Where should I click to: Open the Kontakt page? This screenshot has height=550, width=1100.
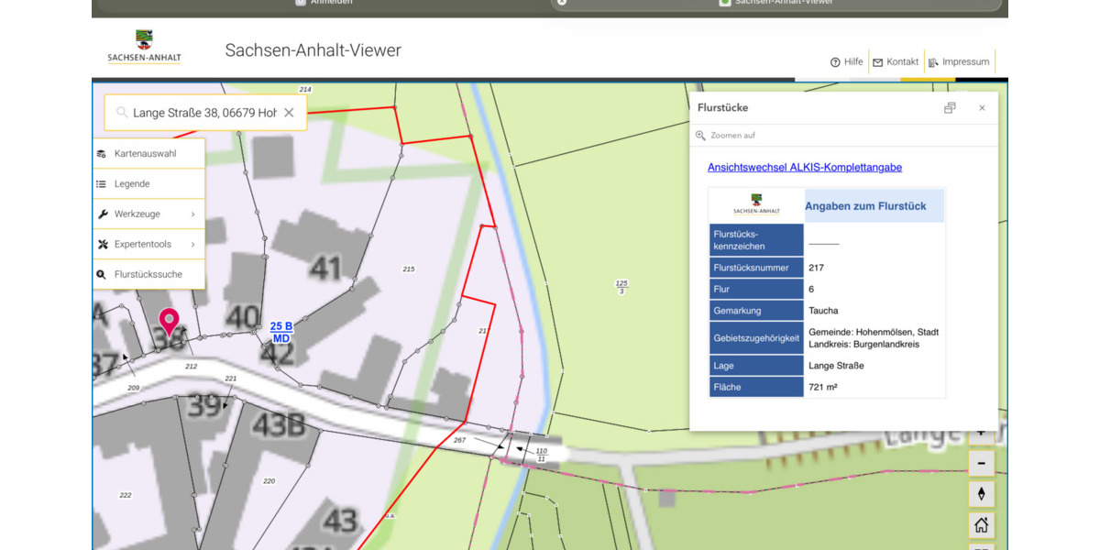pos(896,62)
